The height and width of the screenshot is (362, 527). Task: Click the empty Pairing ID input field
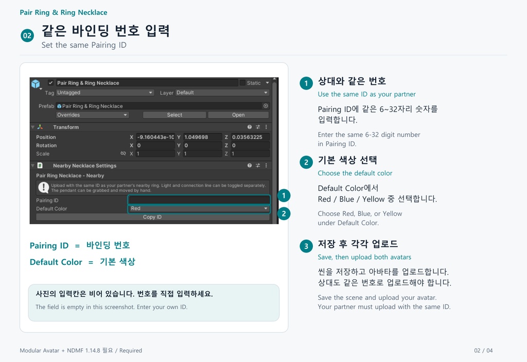point(199,200)
